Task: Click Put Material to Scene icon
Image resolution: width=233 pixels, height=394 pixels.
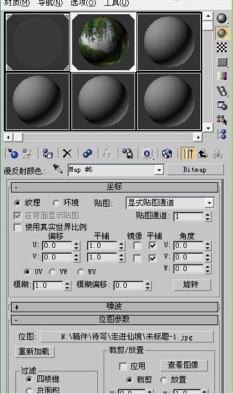Action: click(28, 153)
